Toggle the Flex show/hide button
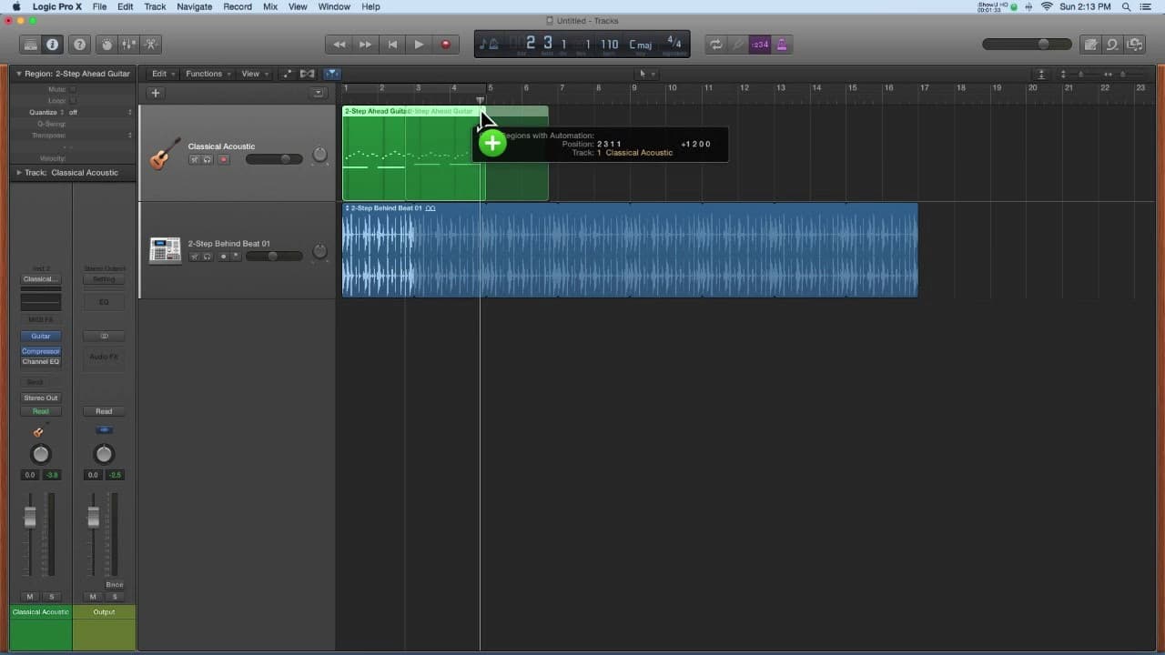This screenshot has width=1165, height=655. point(308,74)
